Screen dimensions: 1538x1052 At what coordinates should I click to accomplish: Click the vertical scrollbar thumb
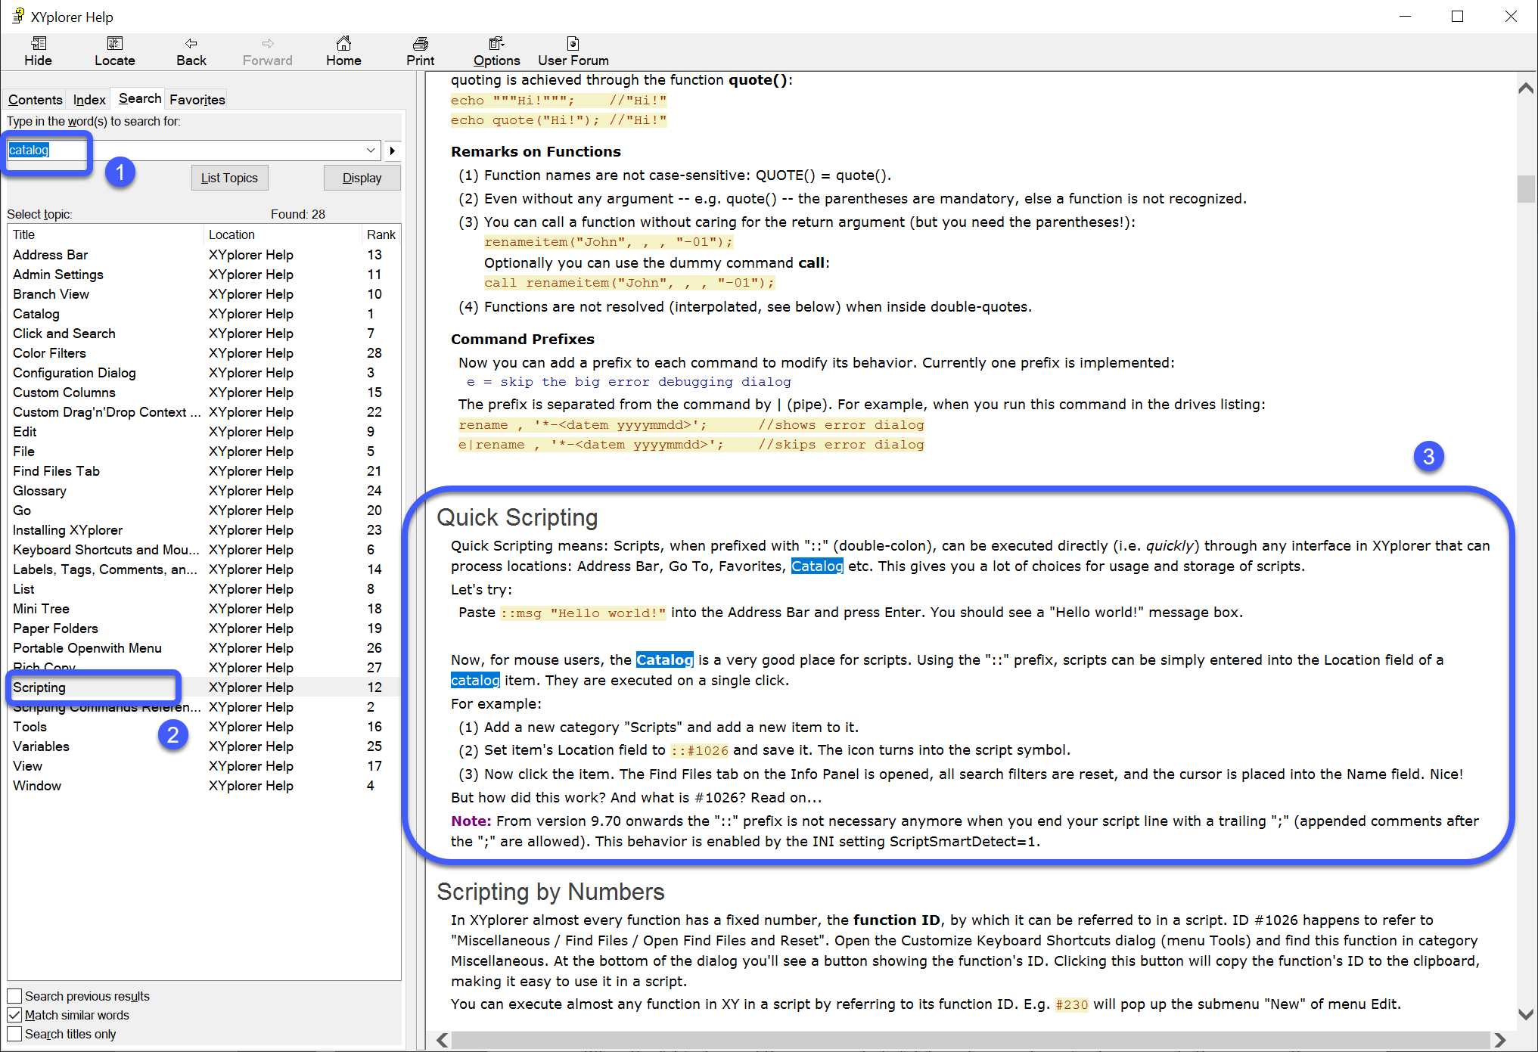(x=1526, y=189)
